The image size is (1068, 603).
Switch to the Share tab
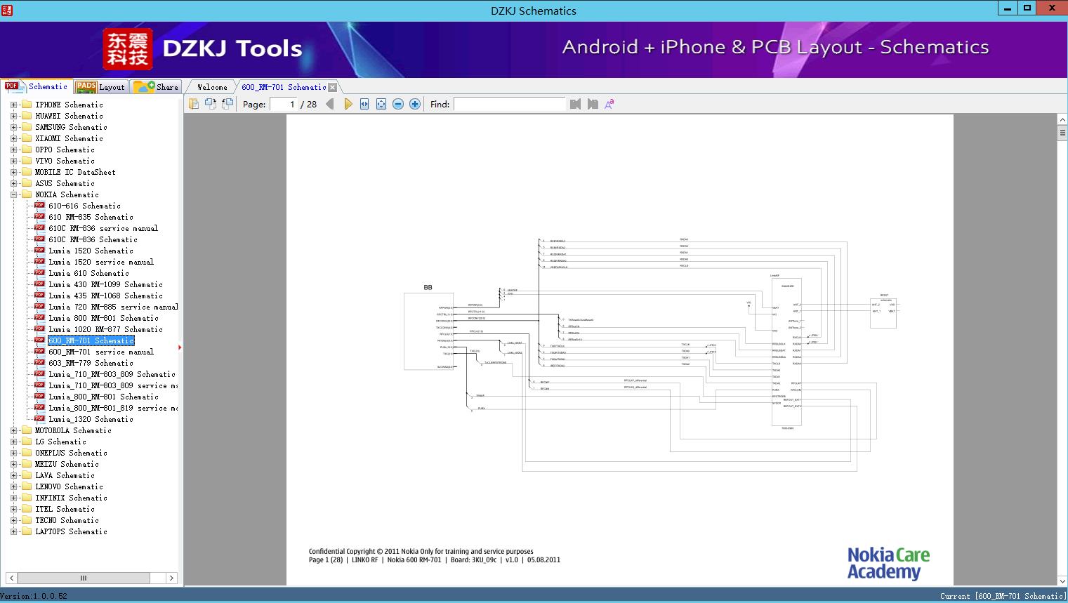pos(157,87)
